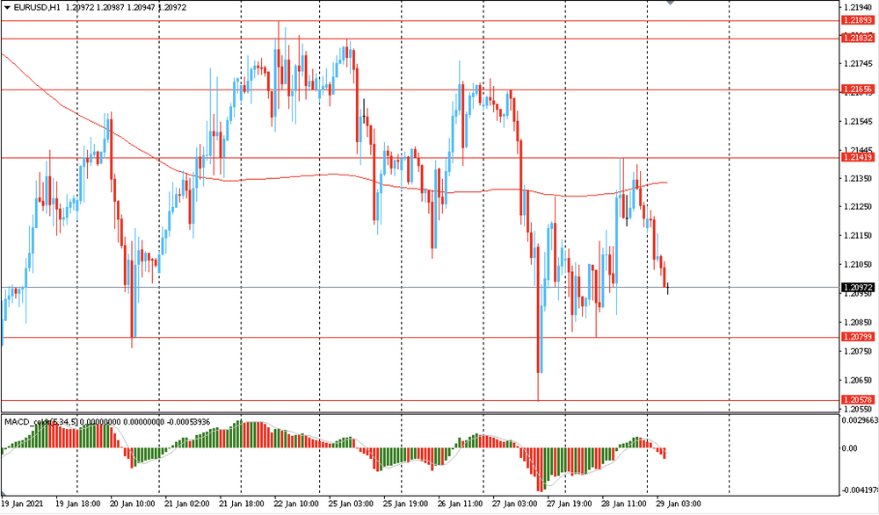Click the 25 Jan 19:00 time label
The image size is (879, 515).
[x=405, y=504]
